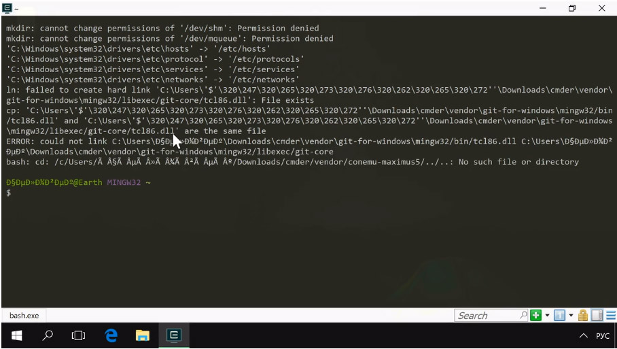Click the magnifier icon in search box
617x349 pixels.
click(x=523, y=316)
